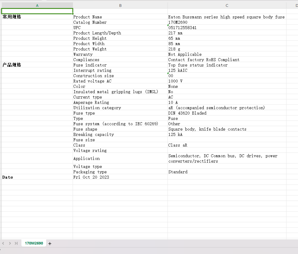The height and width of the screenshot is (254, 298).
Task: Select the Fuse system IEC 60269 cell
Action: click(x=120, y=123)
